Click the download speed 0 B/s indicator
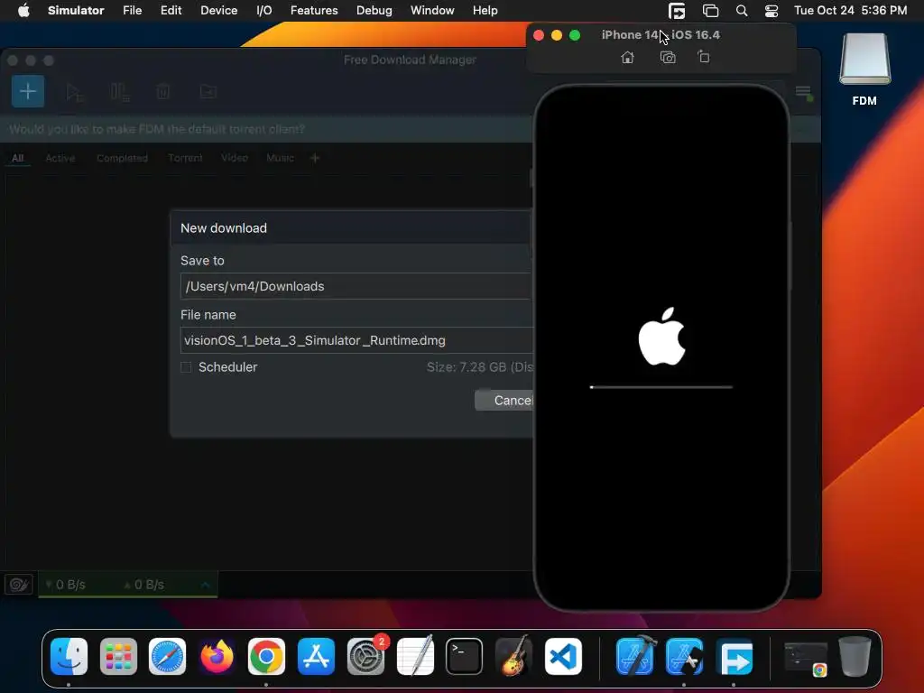Image resolution: width=924 pixels, height=693 pixels. (x=65, y=585)
